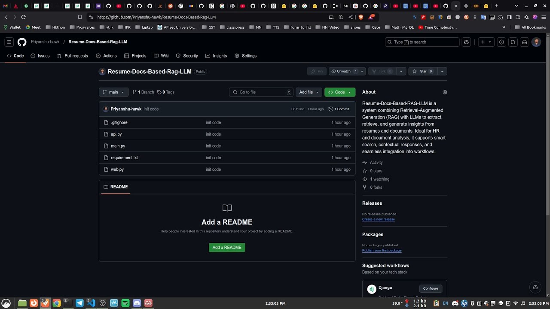550x309 pixels.
Task: Click the Django workflow logo icon
Action: (372, 288)
